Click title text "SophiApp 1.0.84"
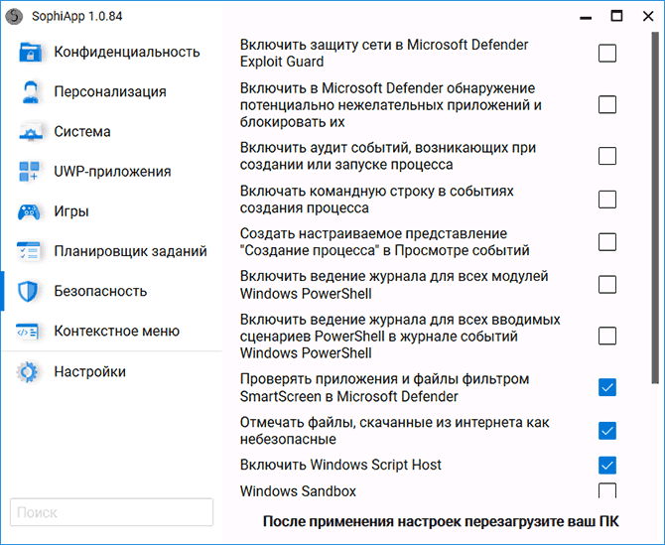This screenshot has height=545, width=665. click(x=77, y=16)
